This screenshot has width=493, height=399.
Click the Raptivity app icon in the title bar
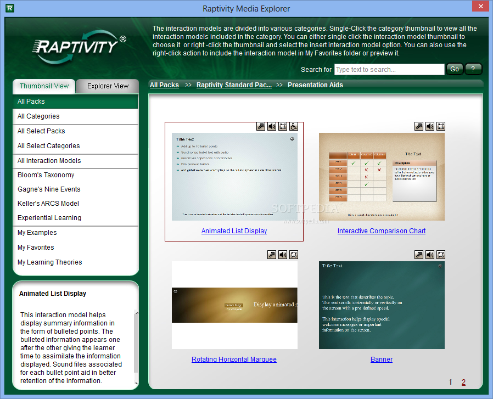point(10,8)
